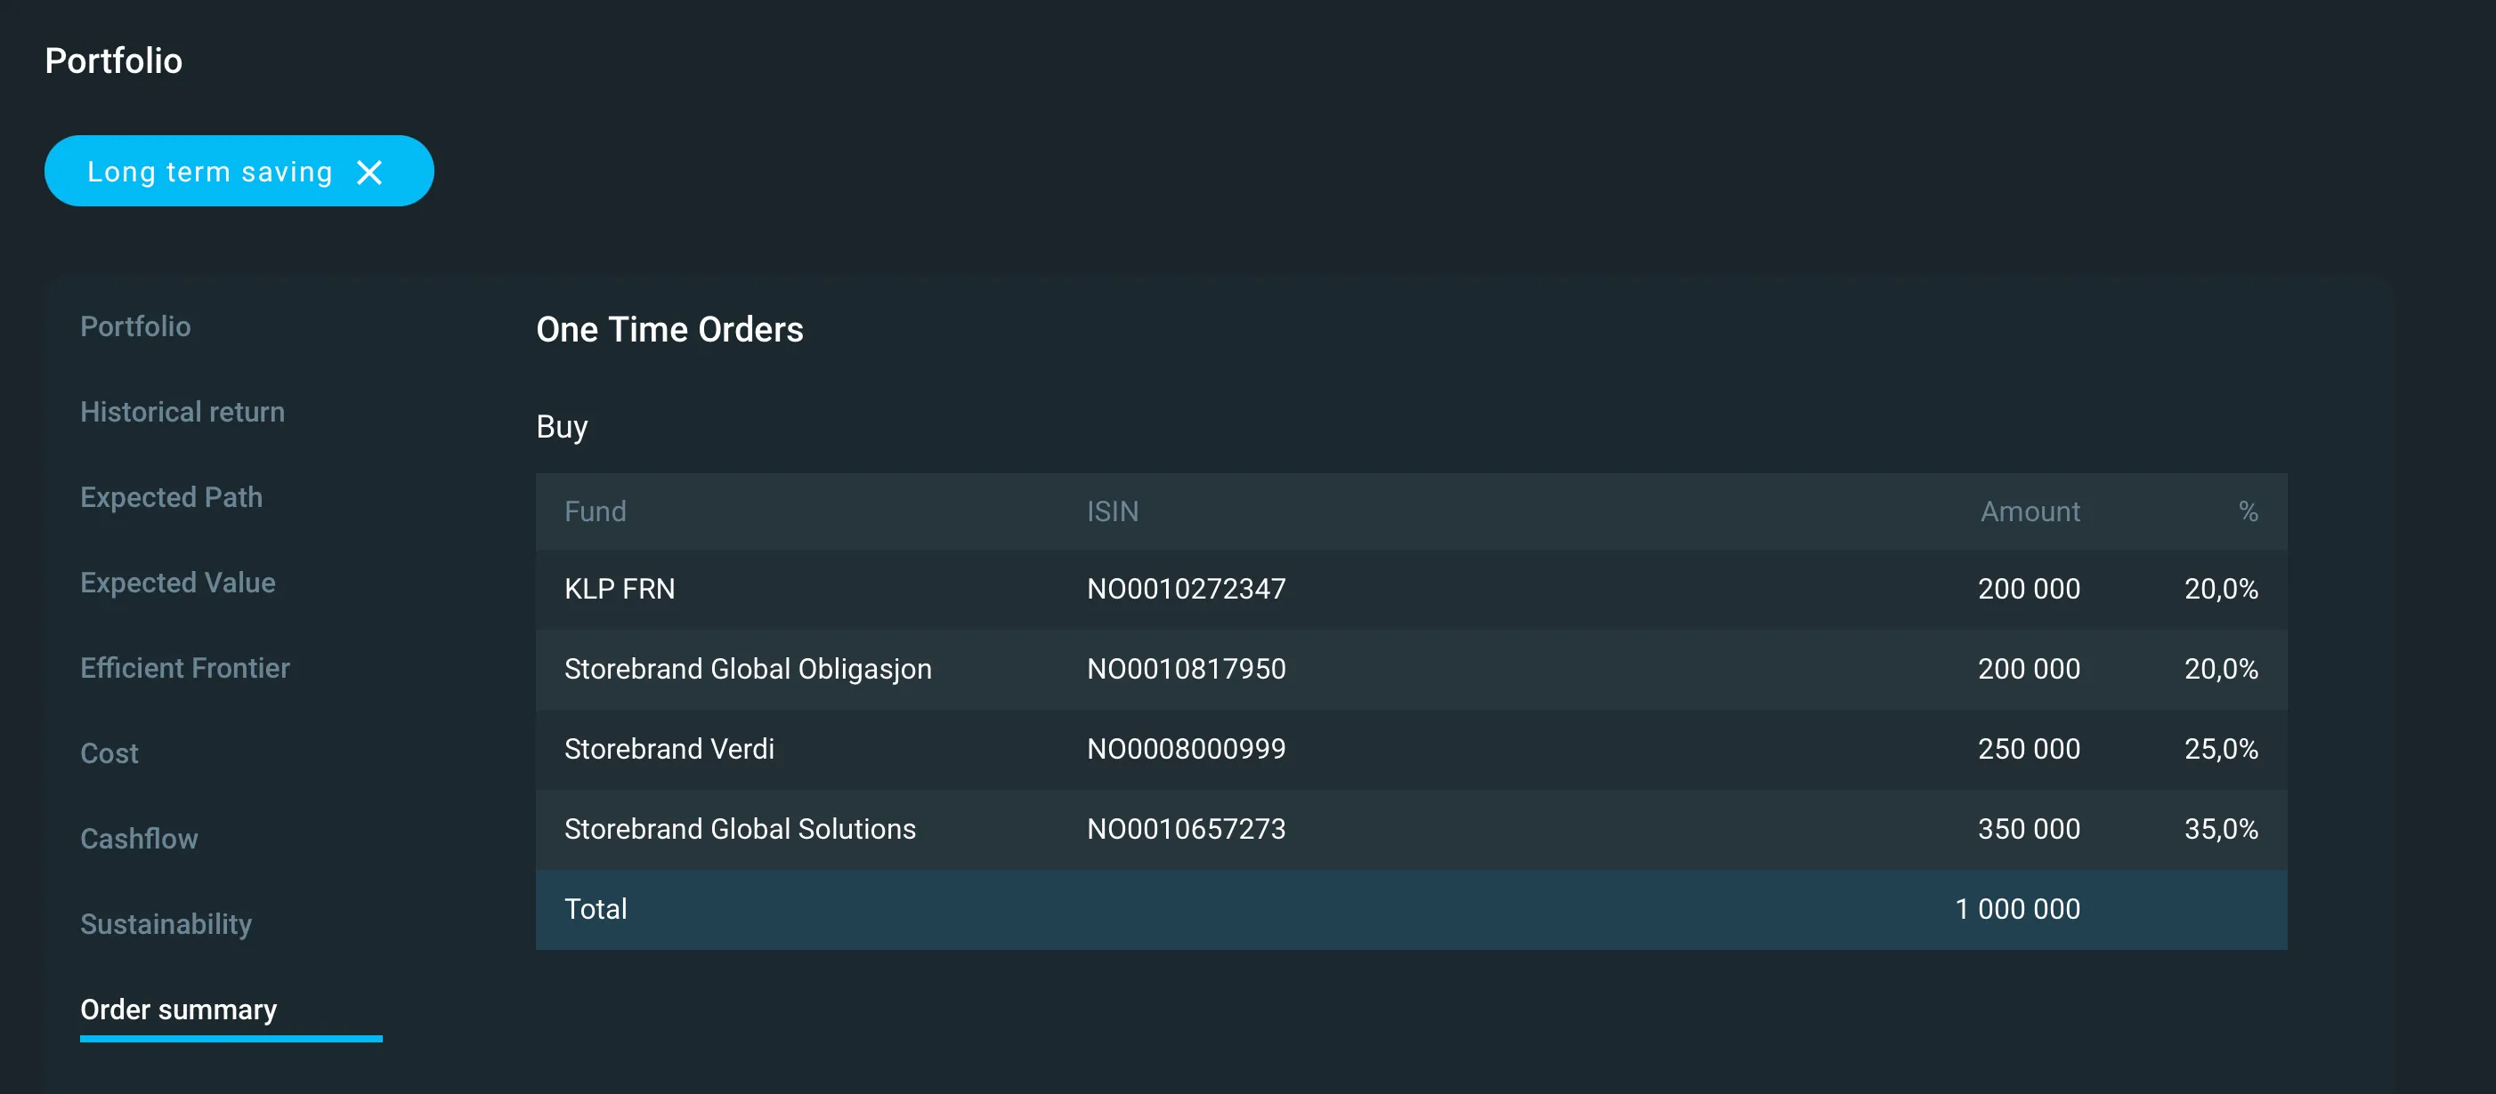Open the Portfolio sidebar tab
This screenshot has height=1094, width=2496.
[x=135, y=326]
